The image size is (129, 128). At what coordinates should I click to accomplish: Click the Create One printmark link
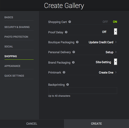106,73
